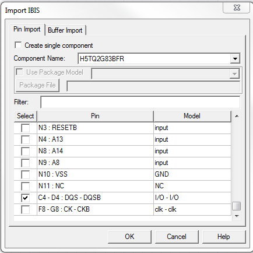Select the 'N10 : VSS' pin cell

[x=95, y=174]
